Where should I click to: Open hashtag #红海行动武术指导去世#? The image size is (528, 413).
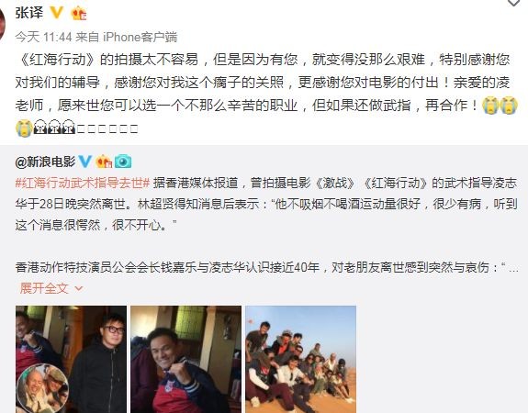pos(83,183)
